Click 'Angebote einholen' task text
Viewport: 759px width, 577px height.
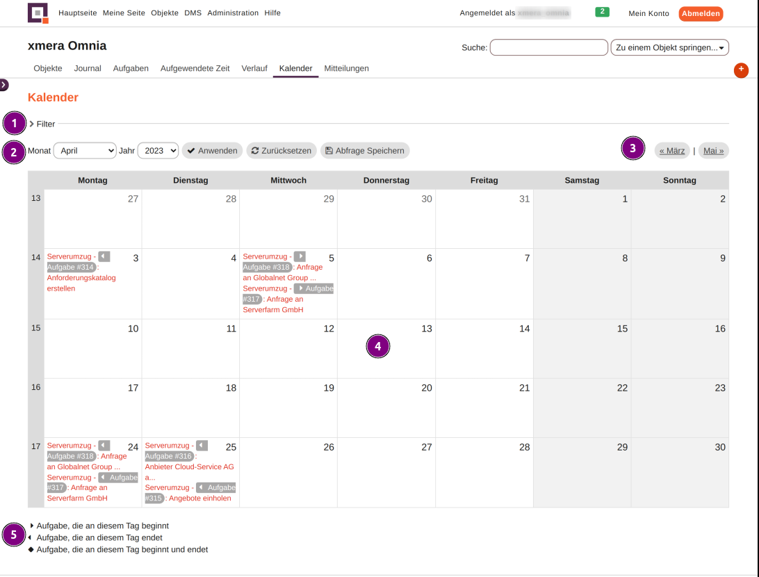(200, 498)
